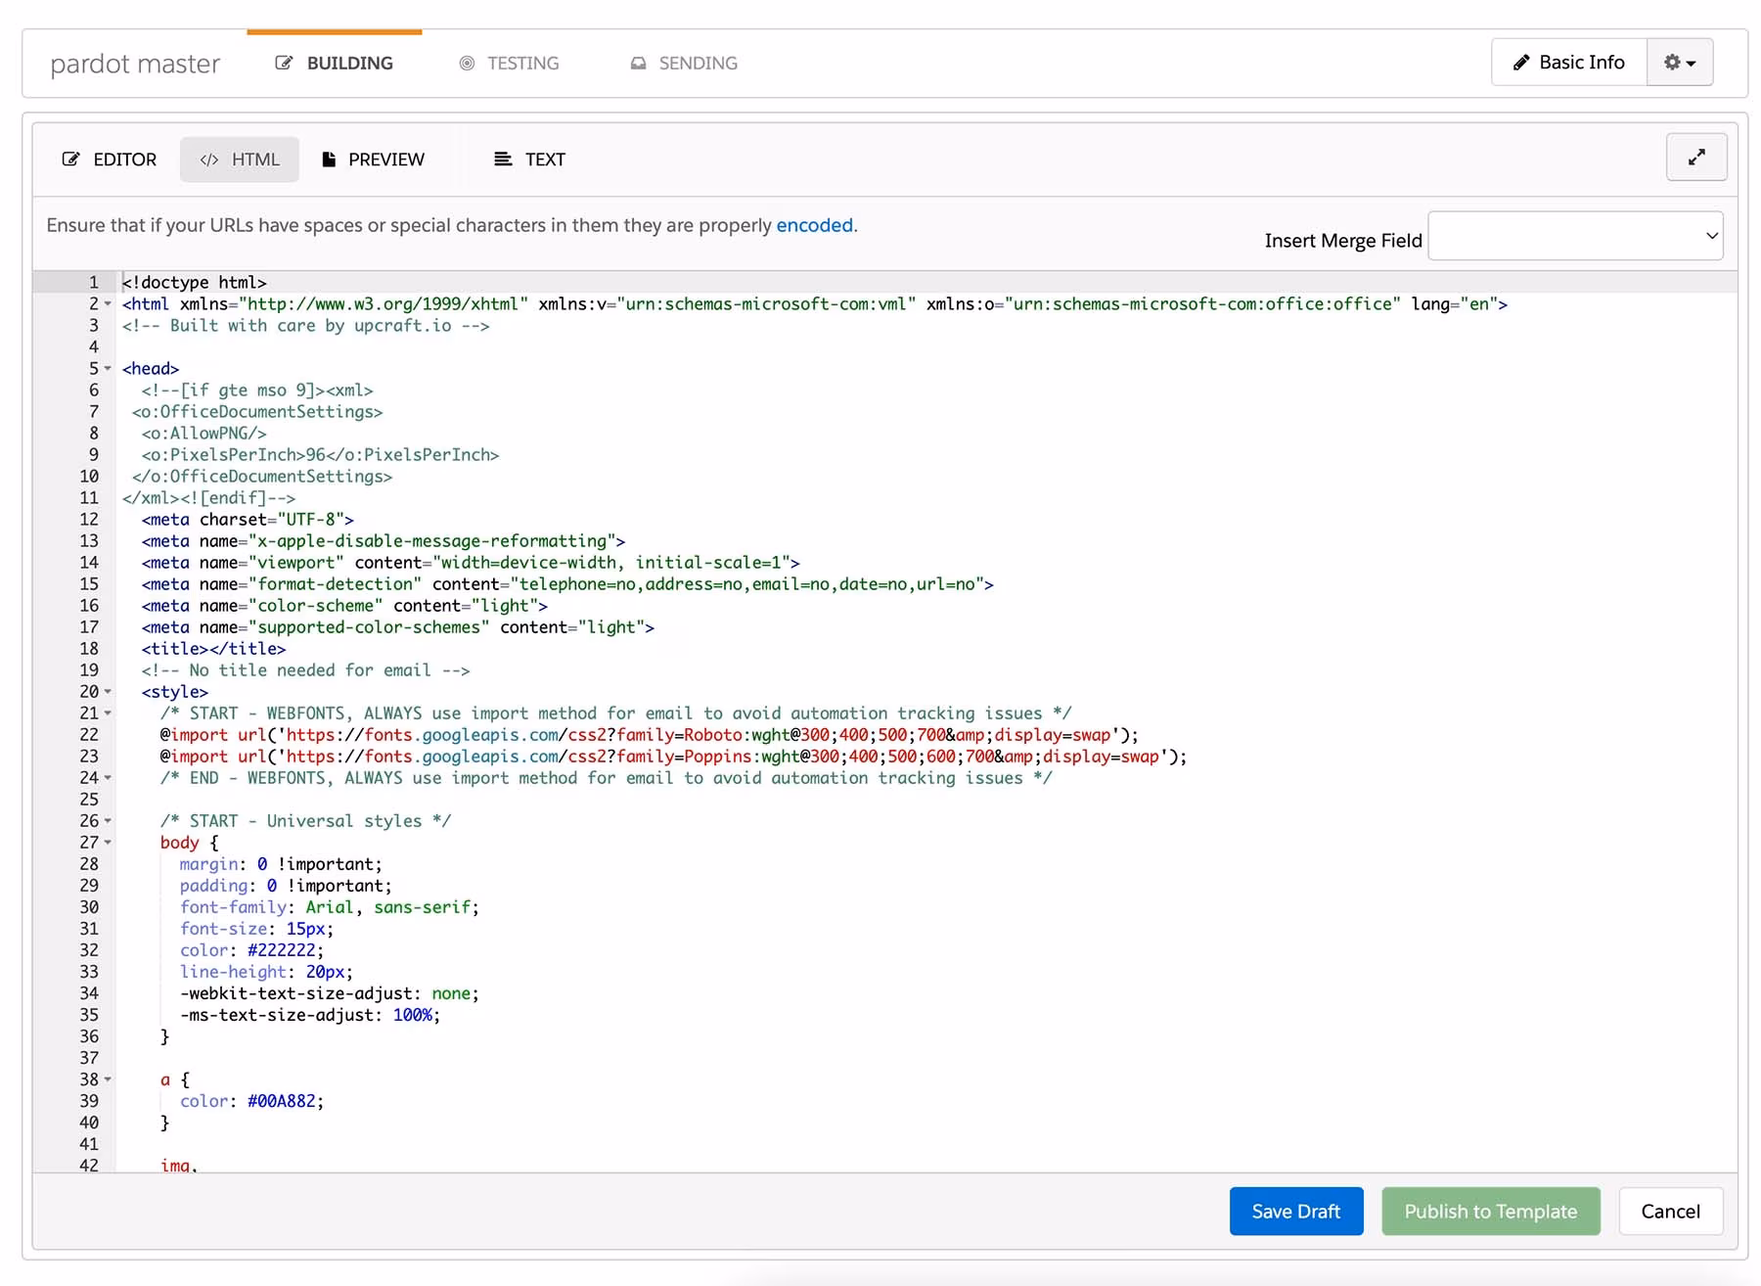Screen dimensions: 1761x1286
Task: Collapse the head section fold on line 5
Action: point(108,369)
